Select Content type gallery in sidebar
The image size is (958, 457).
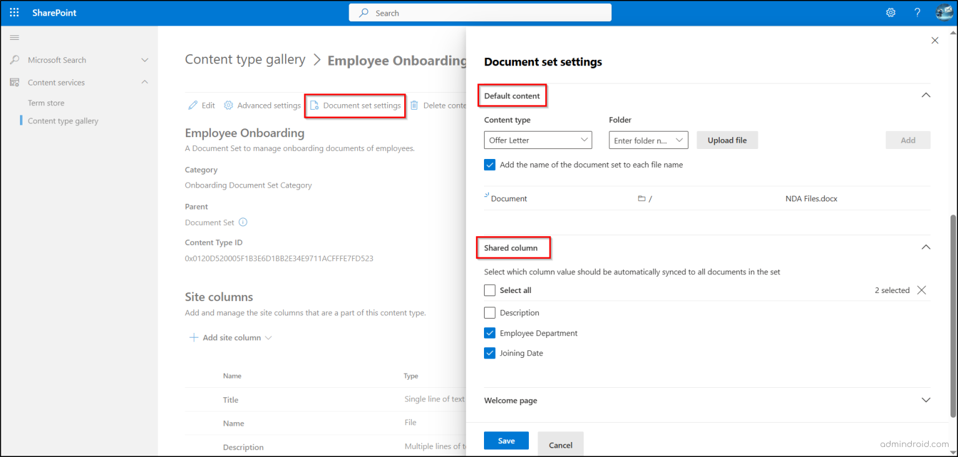62,120
